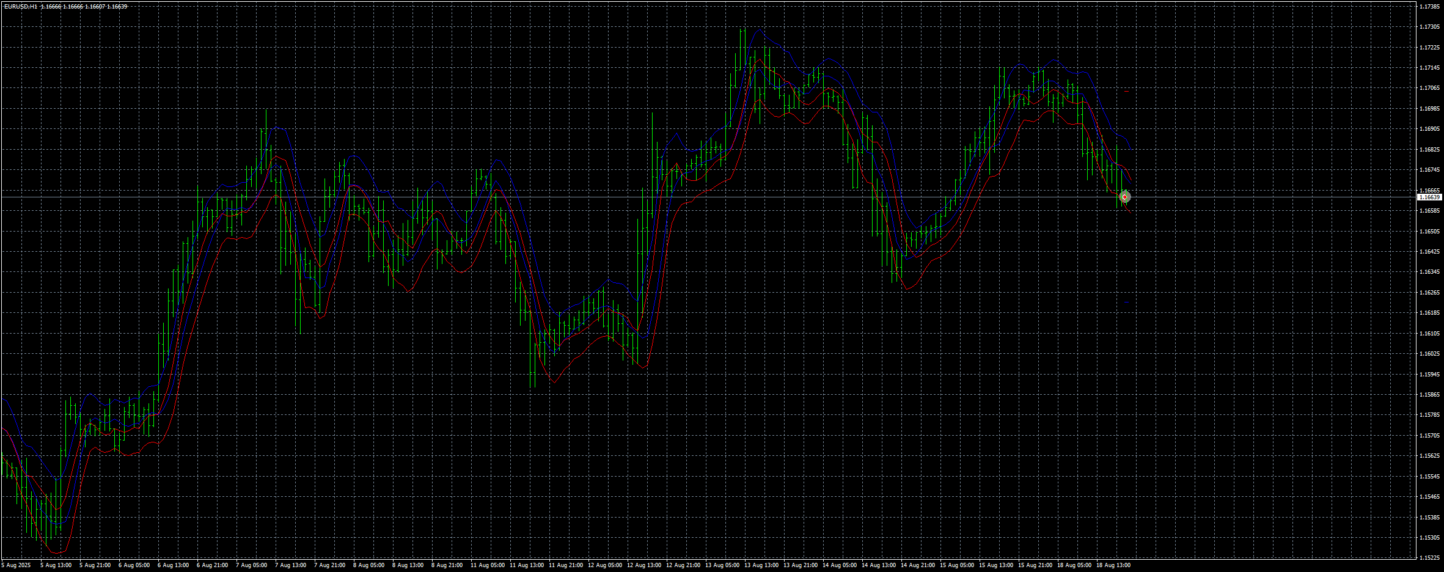Click the '14 Aug 13:00' time label
1444x572 pixels.
click(879, 565)
